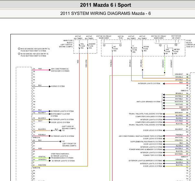This screenshot has height=181, width=195.
Task: Select 'WHT/VIO' wire label at pin 5E
Action: (x=179, y=104)
